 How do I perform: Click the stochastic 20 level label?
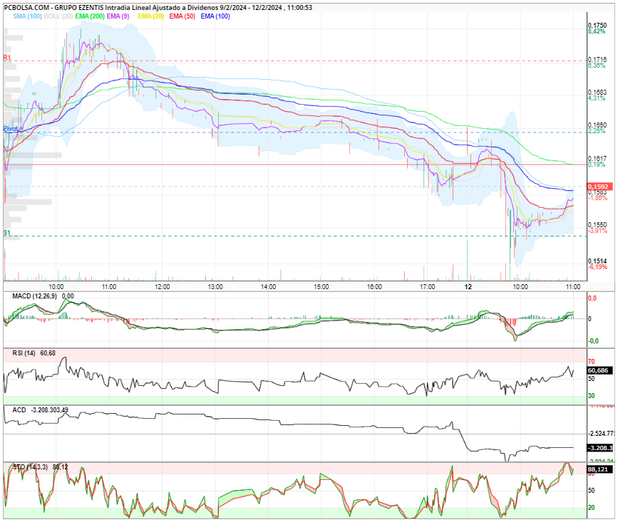click(x=591, y=508)
